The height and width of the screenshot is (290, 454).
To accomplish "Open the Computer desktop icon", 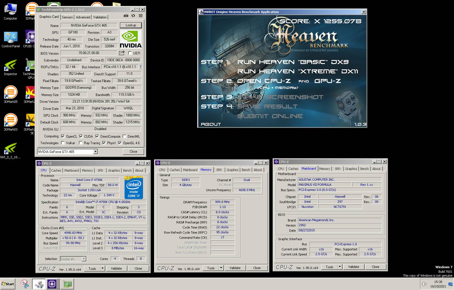I will (x=10, y=11).
